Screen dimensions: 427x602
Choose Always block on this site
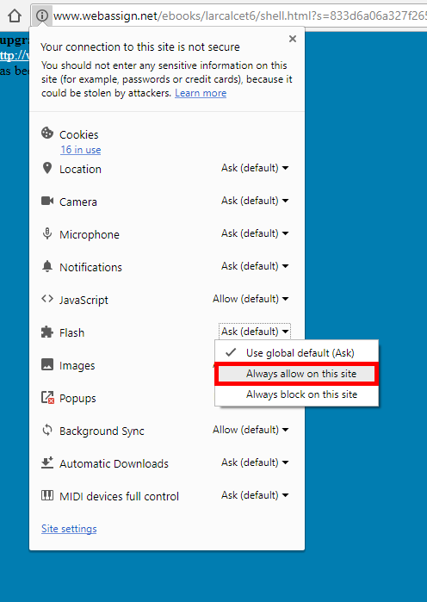296,394
